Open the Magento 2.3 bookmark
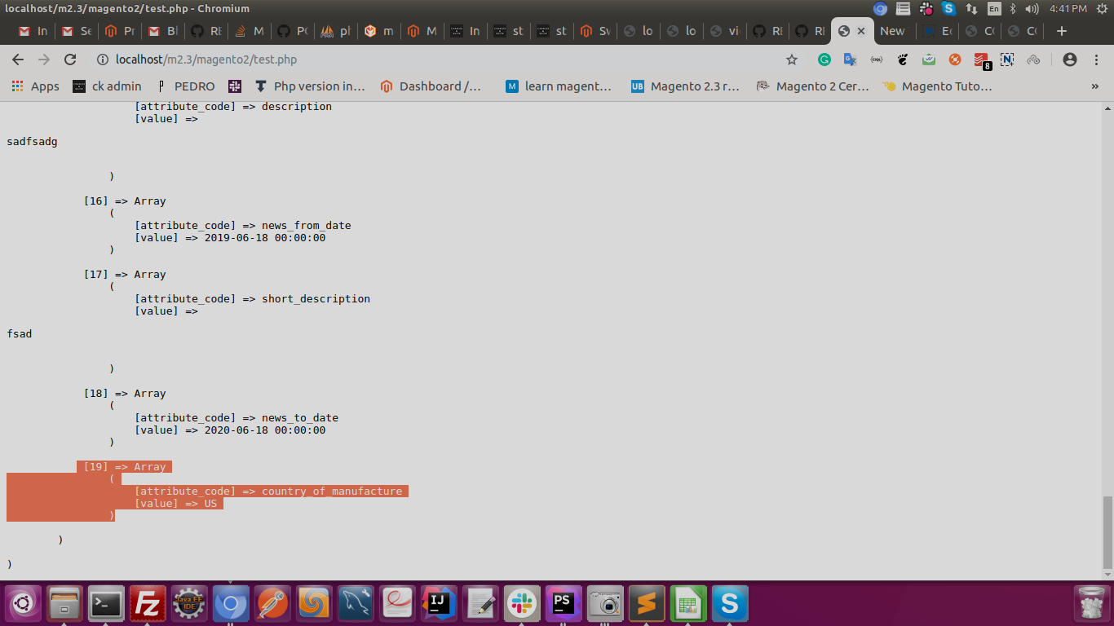The height and width of the screenshot is (626, 1114). 684,86
